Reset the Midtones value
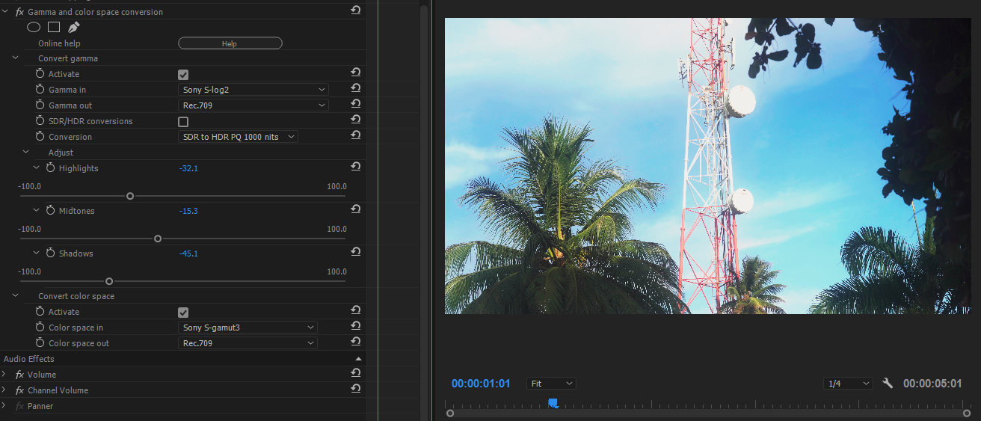Viewport: 981px width, 421px height. coord(356,209)
